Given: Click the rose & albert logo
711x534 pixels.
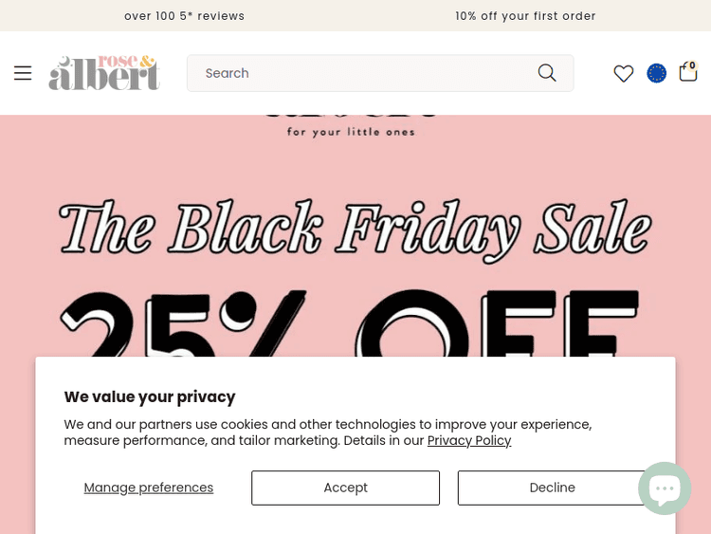Looking at the screenshot, I should [104, 73].
